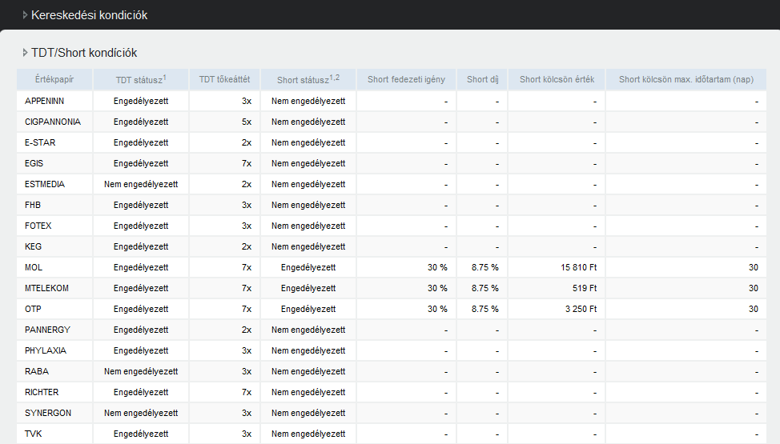Click SYNERGON's Nem engedélyezett TDT status
This screenshot has width=780, height=444.
[x=141, y=414]
